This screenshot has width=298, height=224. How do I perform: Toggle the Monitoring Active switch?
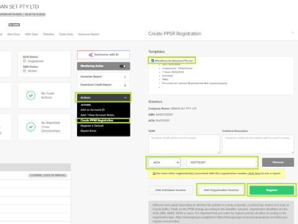123,66
